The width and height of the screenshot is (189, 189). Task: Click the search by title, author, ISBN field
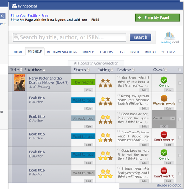(x=70, y=37)
